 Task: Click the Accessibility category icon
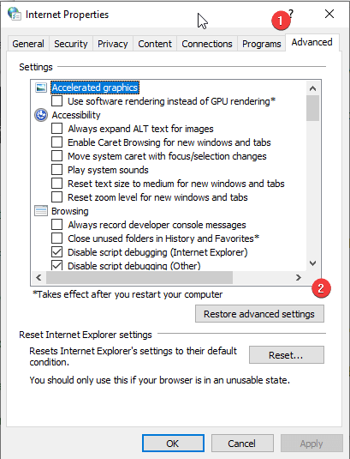tap(41, 115)
